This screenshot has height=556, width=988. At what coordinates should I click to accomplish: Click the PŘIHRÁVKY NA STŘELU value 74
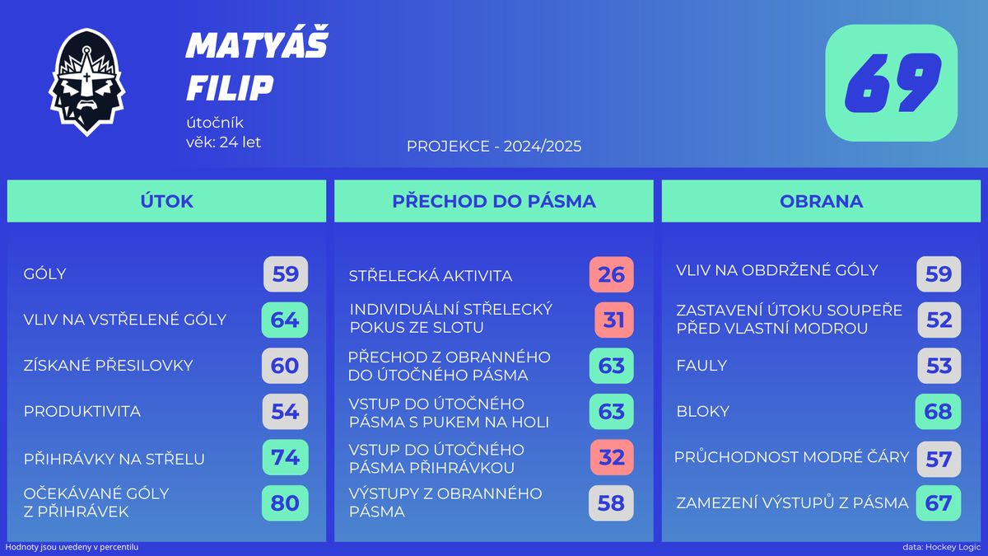[x=285, y=457]
